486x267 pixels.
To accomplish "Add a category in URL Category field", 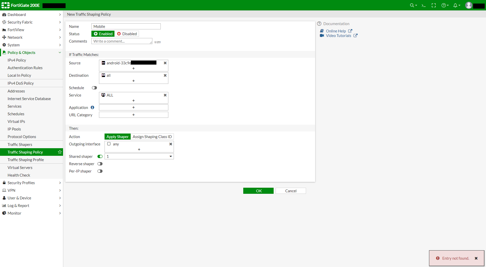I will pos(134,115).
